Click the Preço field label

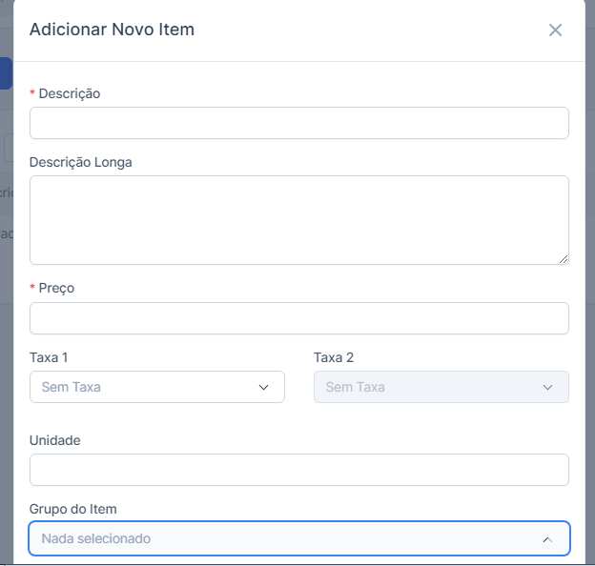point(56,288)
